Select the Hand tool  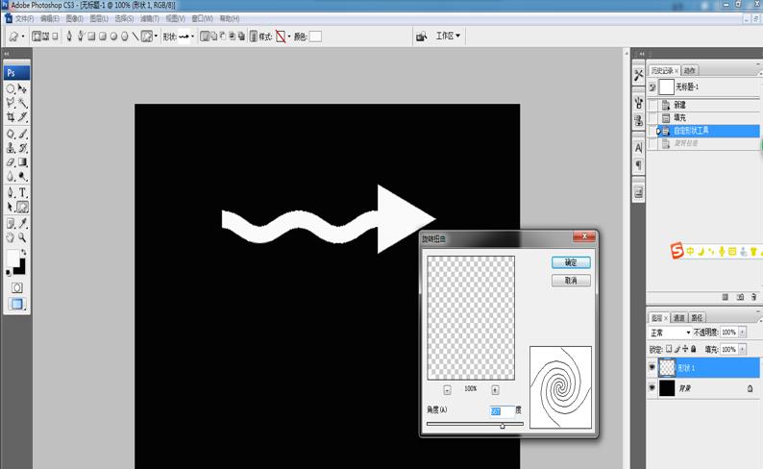click(x=11, y=237)
